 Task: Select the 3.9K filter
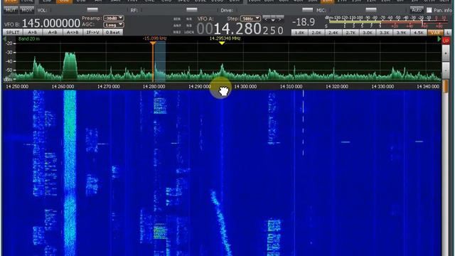click(x=401, y=33)
